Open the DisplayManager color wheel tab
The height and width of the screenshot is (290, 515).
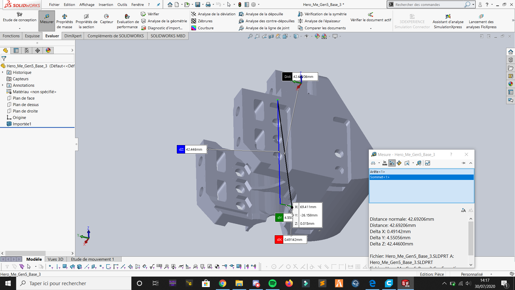(48, 50)
